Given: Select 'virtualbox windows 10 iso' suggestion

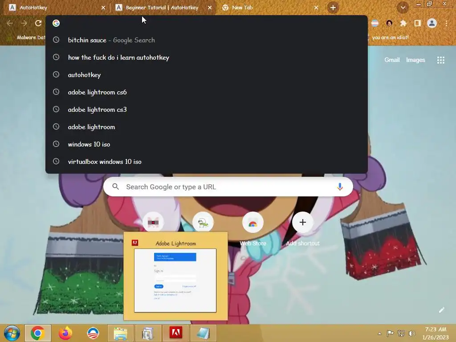Looking at the screenshot, I should point(207,162).
